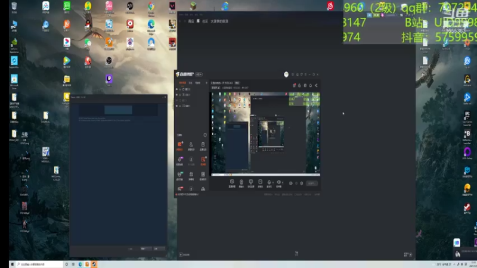
Task: Toggle visibility of the first source row
Action: pyautogui.click(x=176, y=89)
